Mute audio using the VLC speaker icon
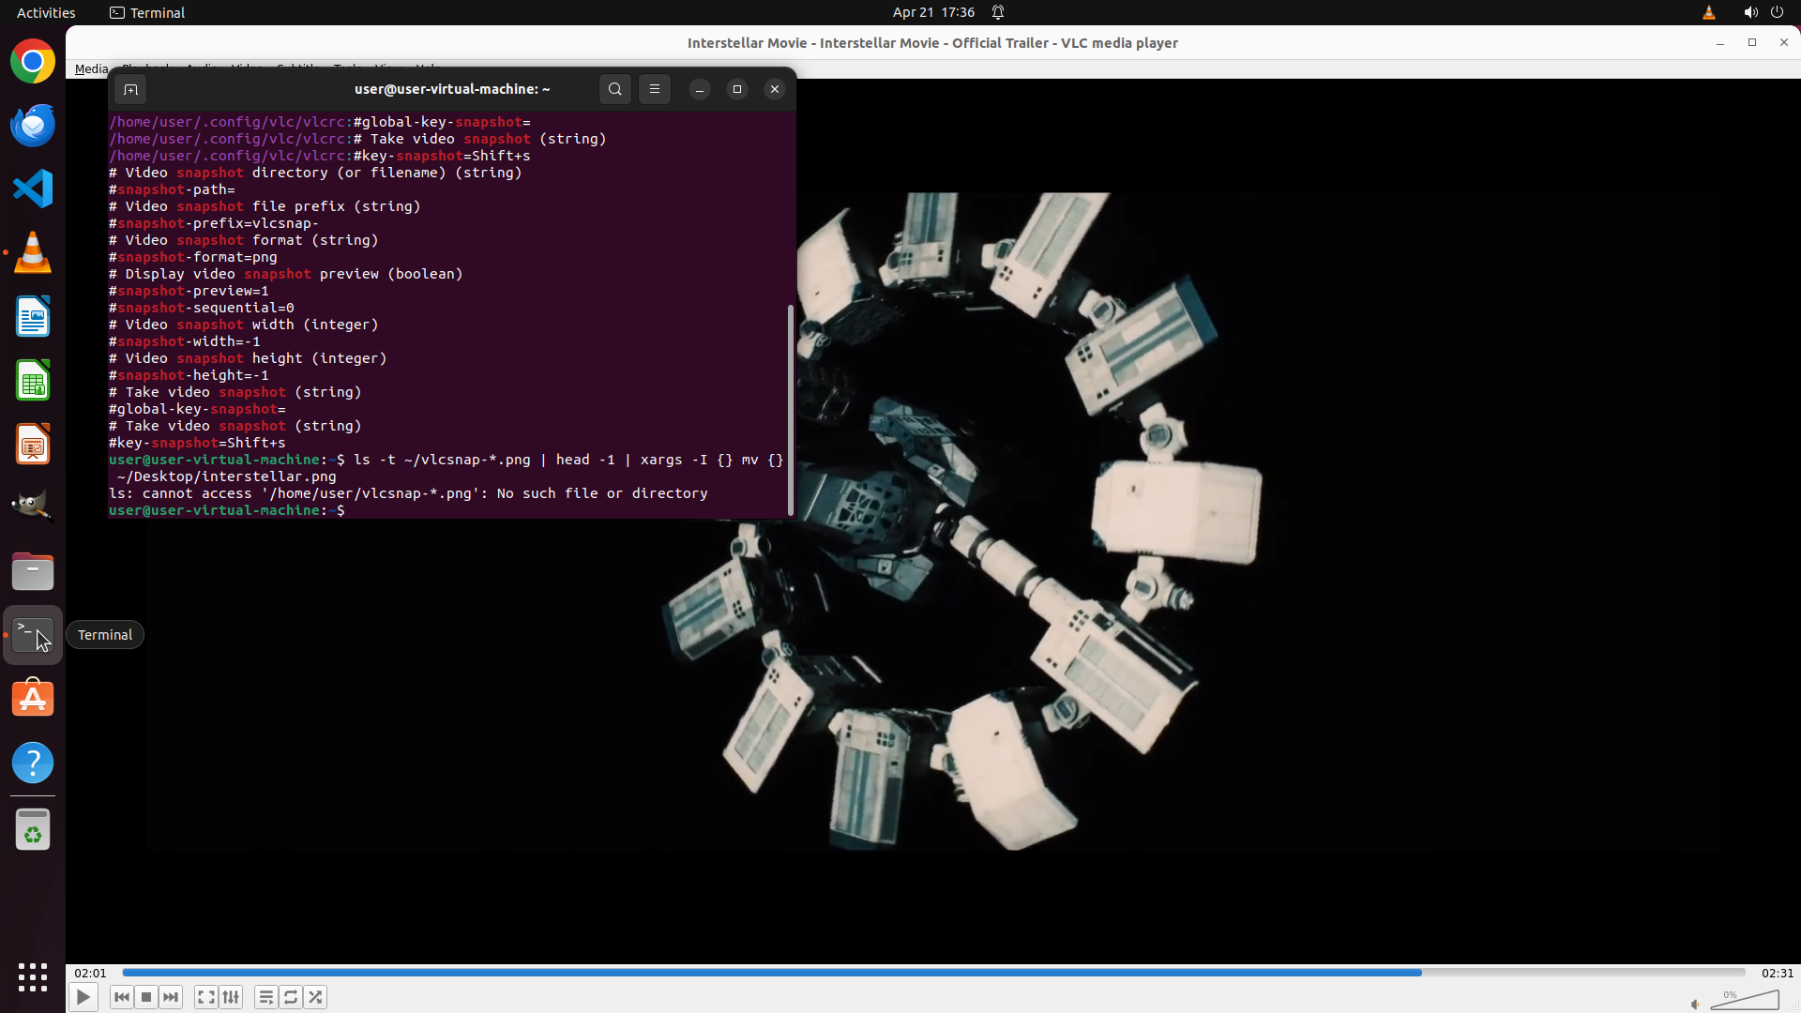Viewport: 1801px width, 1013px height. pos(1695,1004)
